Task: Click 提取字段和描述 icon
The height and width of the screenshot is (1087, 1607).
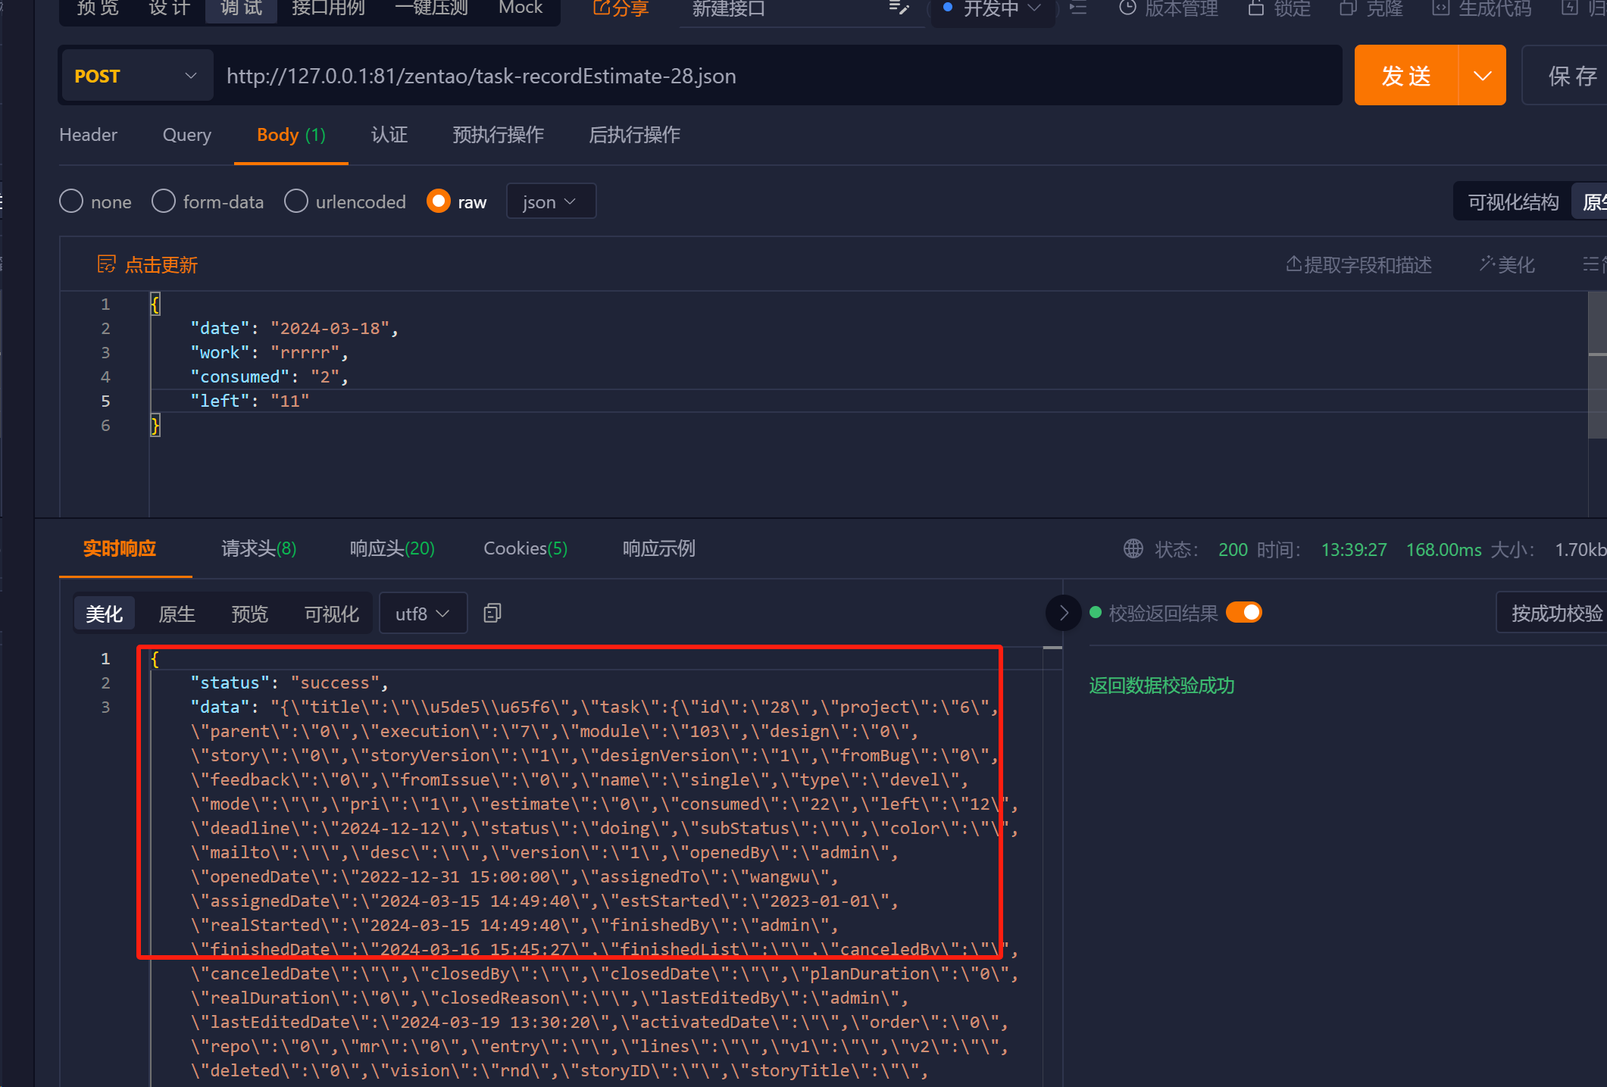Action: [1293, 264]
